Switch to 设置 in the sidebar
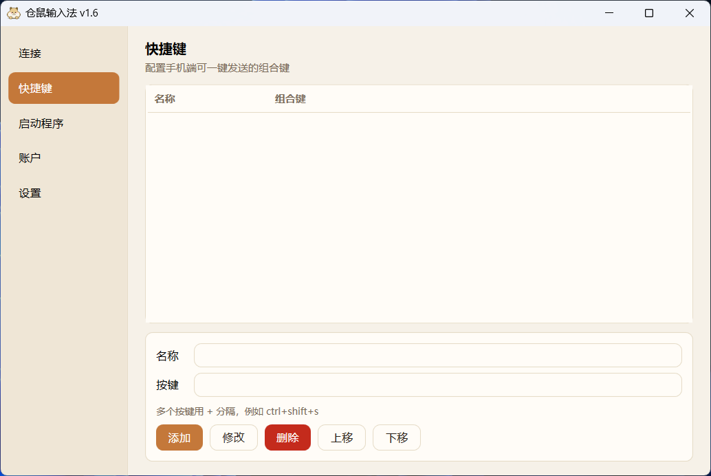The width and height of the screenshot is (711, 476). 64,193
